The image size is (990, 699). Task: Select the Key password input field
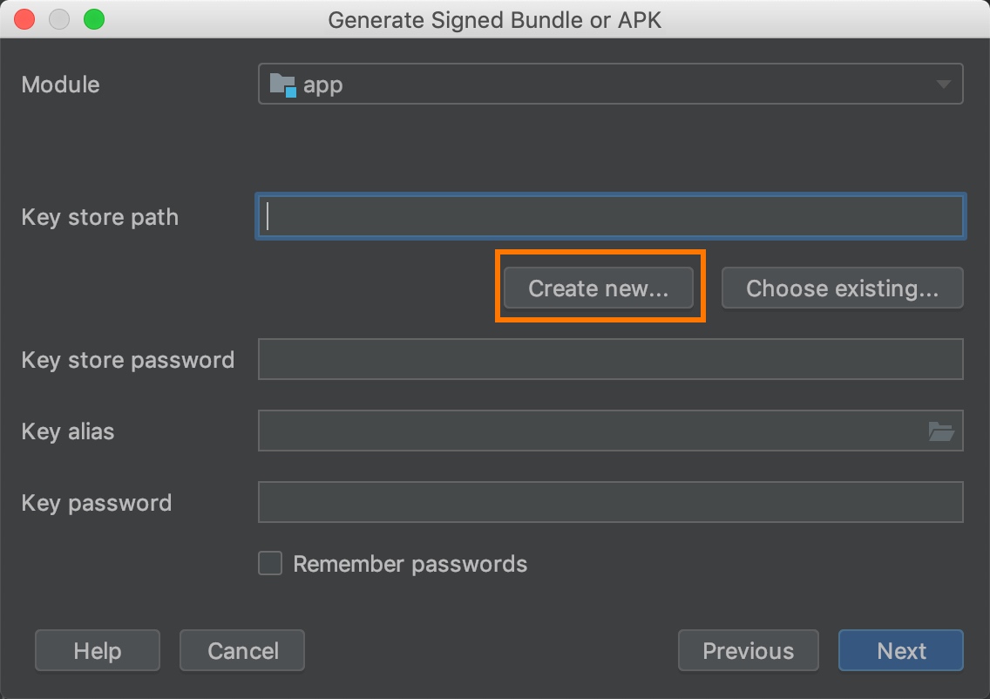tap(610, 503)
